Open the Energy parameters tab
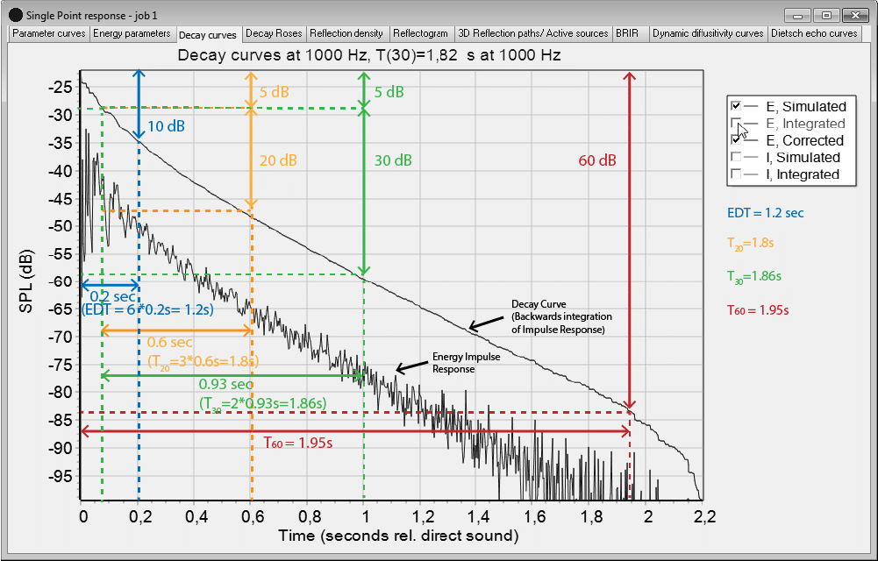This screenshot has width=878, height=561. [x=133, y=33]
